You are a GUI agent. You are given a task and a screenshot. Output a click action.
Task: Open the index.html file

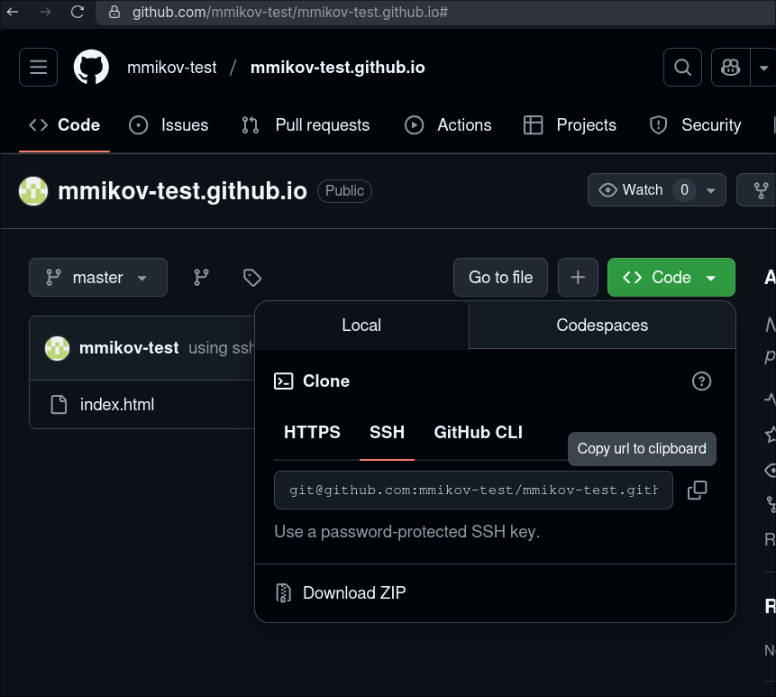click(117, 405)
